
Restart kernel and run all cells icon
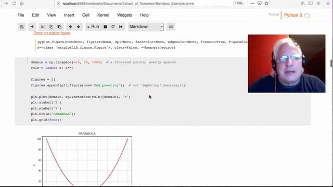[121, 26]
